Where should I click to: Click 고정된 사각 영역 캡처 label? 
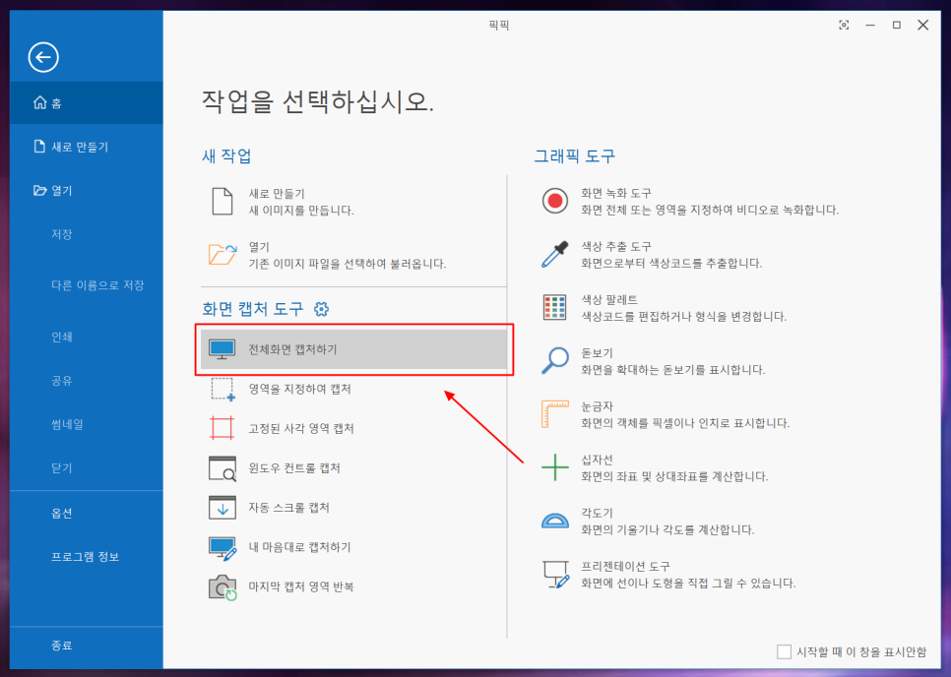pos(301,428)
